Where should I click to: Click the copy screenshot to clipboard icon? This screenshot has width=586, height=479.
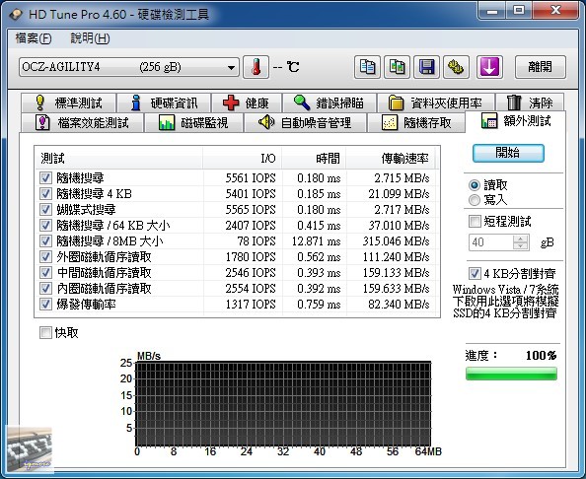pos(397,67)
